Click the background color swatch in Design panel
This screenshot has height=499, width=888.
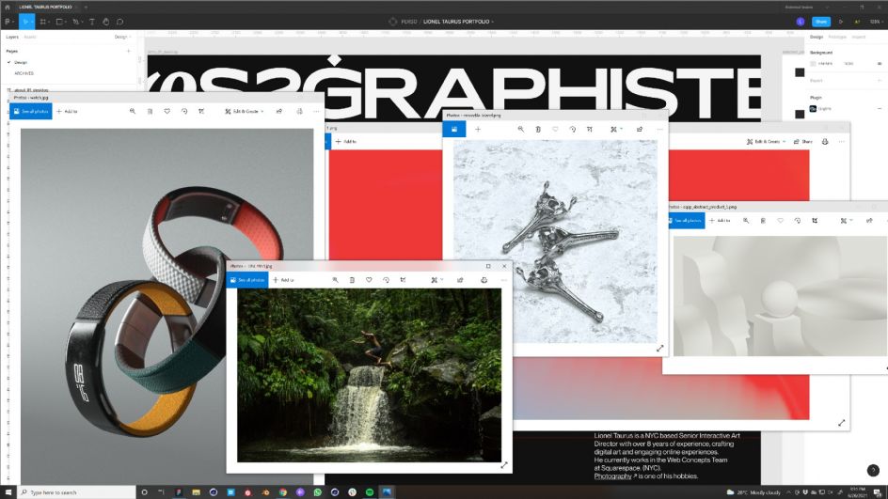pyautogui.click(x=814, y=63)
